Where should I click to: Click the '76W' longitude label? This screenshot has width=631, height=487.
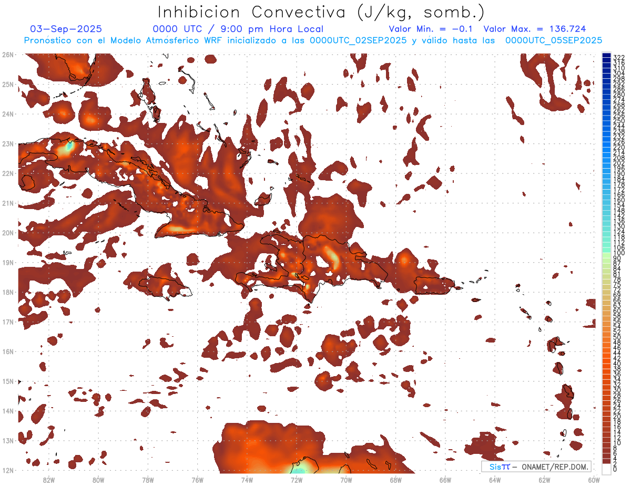coord(198,480)
